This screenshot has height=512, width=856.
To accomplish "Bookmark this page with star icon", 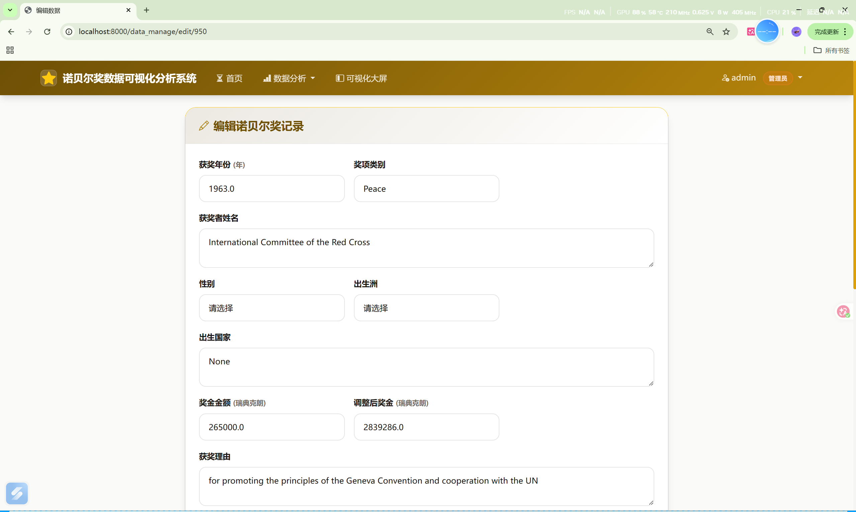I will click(726, 31).
